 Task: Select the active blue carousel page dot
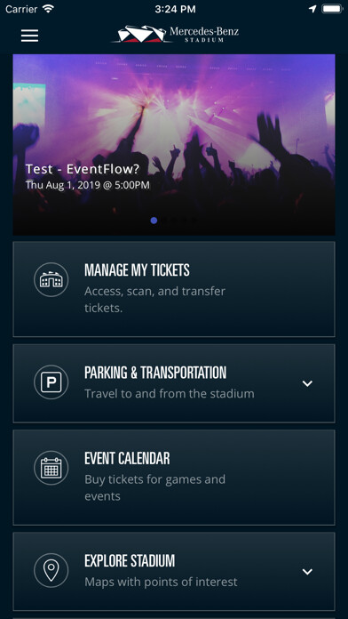point(154,221)
